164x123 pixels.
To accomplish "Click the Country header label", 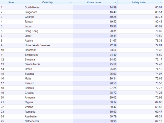I will (x=47, y=3).
